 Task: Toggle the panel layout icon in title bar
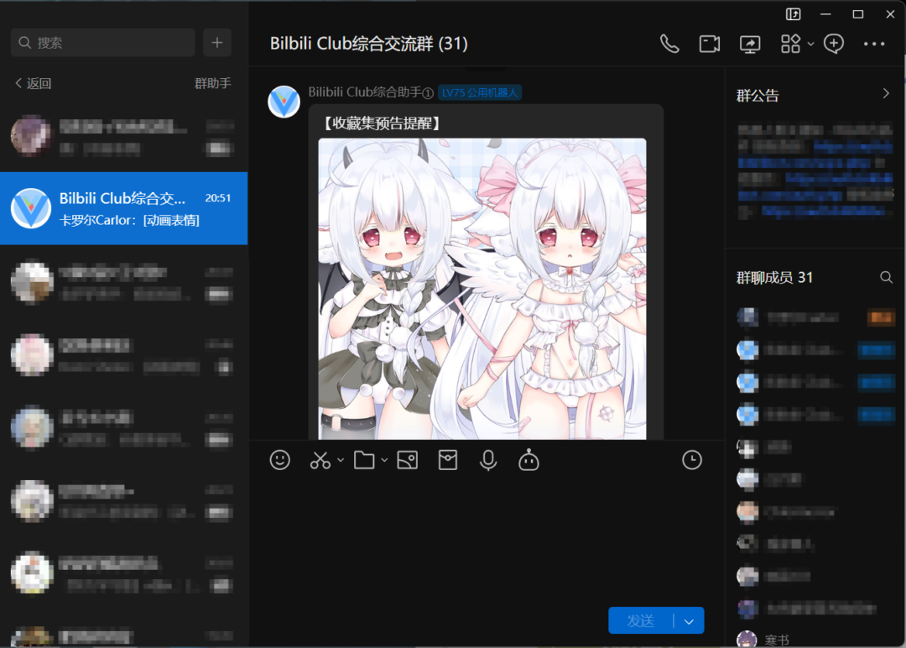tap(794, 14)
